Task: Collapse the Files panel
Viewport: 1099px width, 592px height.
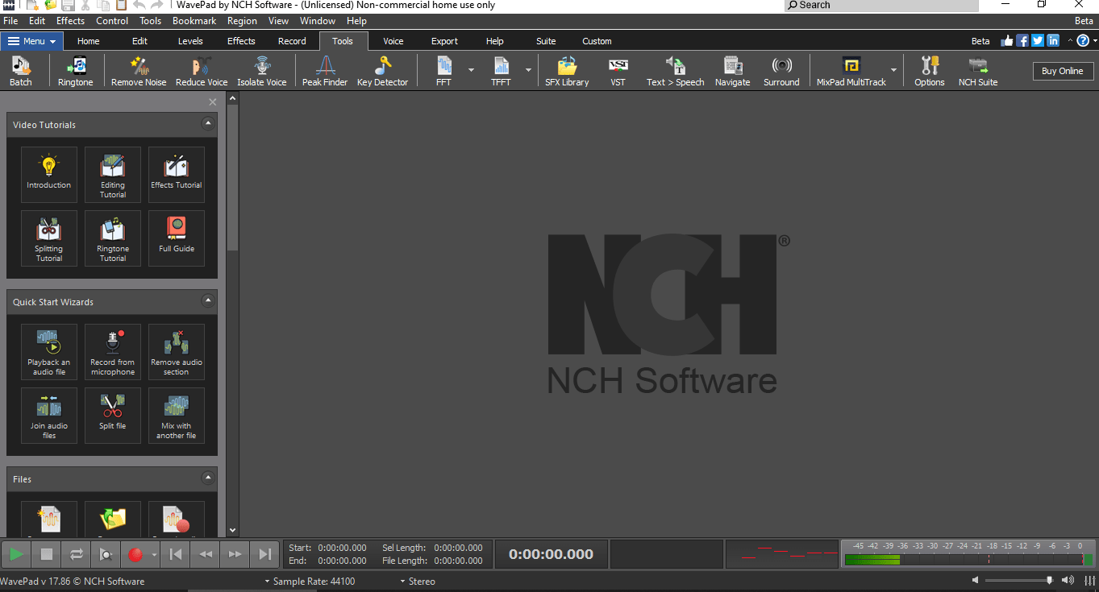Action: coord(208,478)
